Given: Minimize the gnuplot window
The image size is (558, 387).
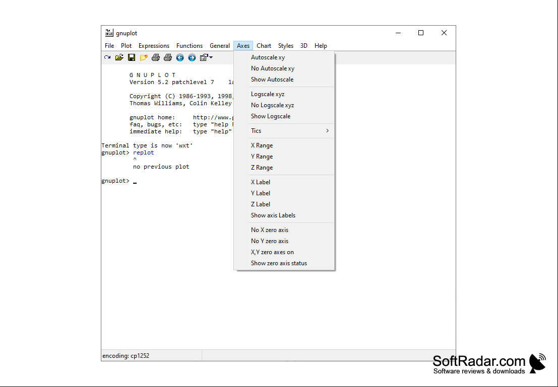Looking at the screenshot, I should 398,33.
